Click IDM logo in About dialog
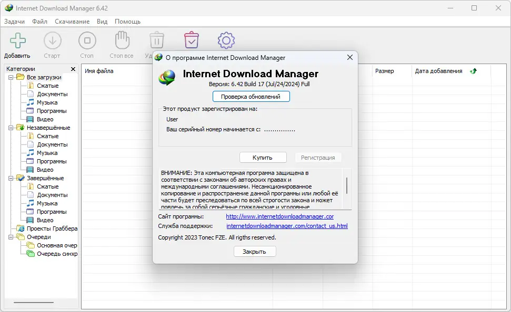This screenshot has height=312, width=511. coord(167,77)
